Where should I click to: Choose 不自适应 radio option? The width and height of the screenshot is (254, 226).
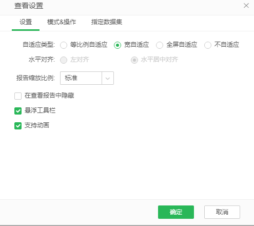208,45
